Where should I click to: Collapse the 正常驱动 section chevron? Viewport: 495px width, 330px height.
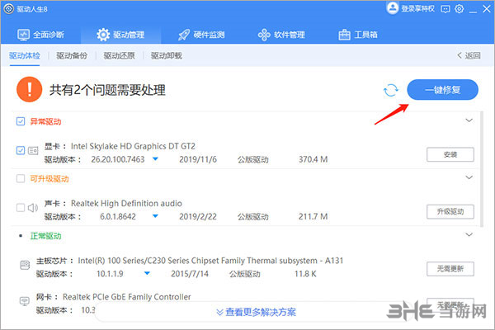pyautogui.click(x=469, y=234)
